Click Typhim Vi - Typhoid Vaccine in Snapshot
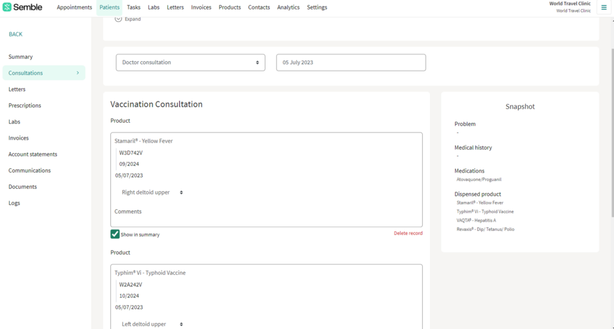 pos(484,212)
